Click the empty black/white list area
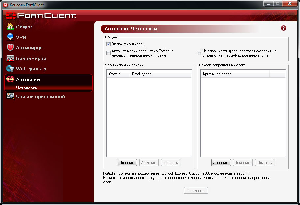The height and width of the screenshot is (205, 300). [x=149, y=117]
